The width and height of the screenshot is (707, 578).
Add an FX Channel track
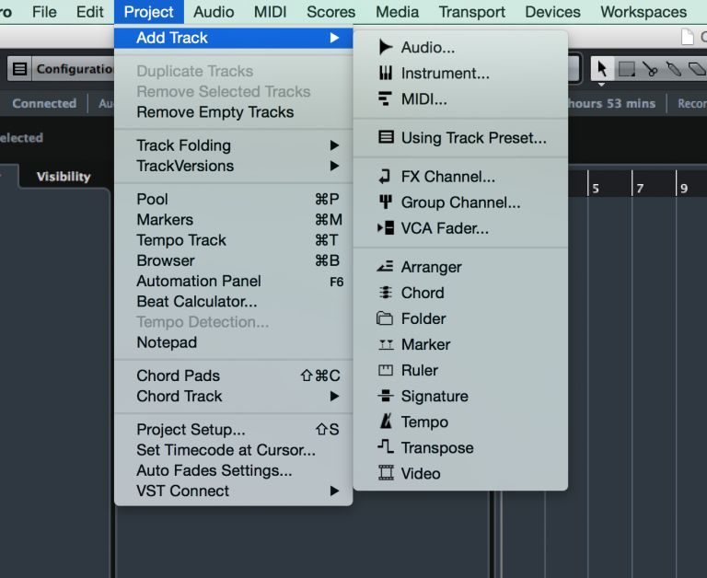coord(460,177)
